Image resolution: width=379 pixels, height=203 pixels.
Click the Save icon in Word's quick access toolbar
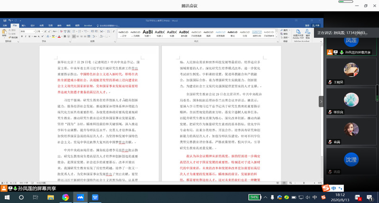tap(4, 21)
